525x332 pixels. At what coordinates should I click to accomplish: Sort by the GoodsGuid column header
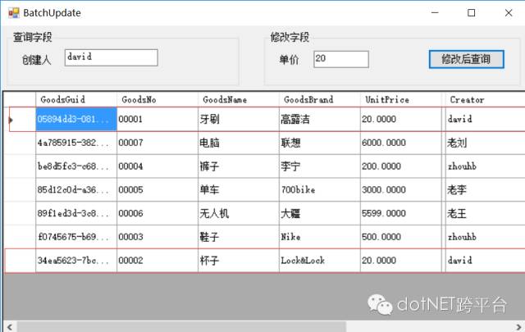(76, 99)
